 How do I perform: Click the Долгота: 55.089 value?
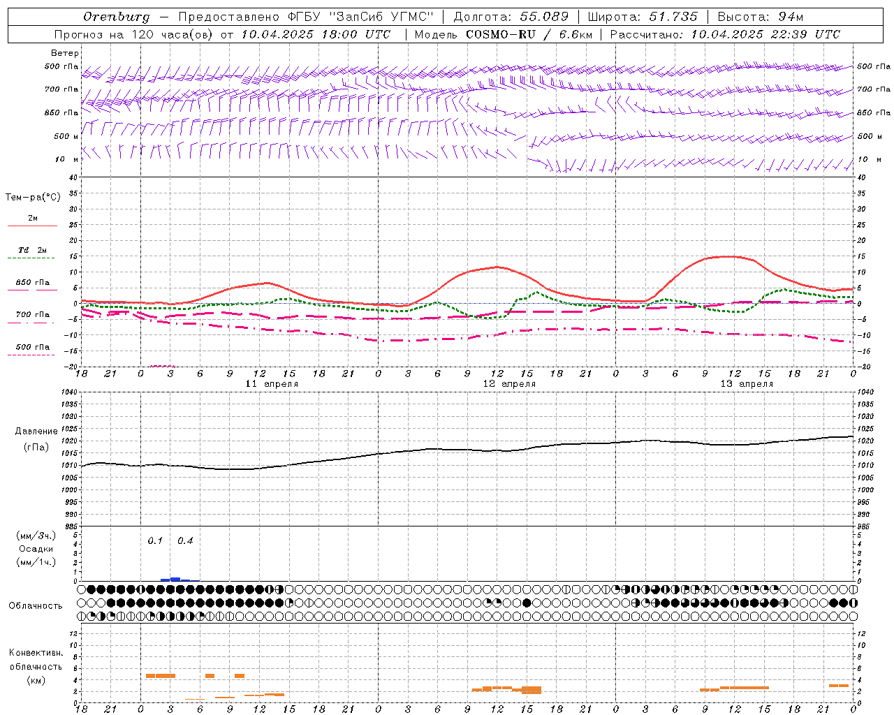[x=511, y=17]
